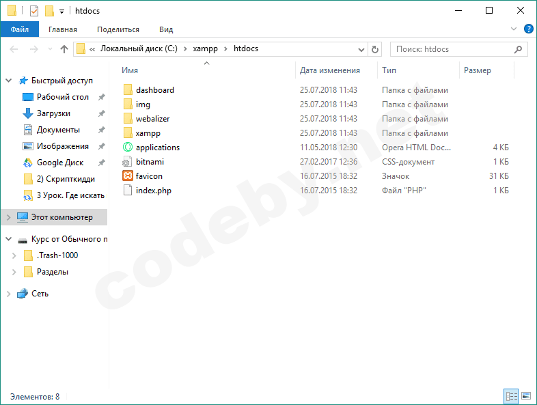Click Локальный диск (C:) in the address bar

(139, 48)
